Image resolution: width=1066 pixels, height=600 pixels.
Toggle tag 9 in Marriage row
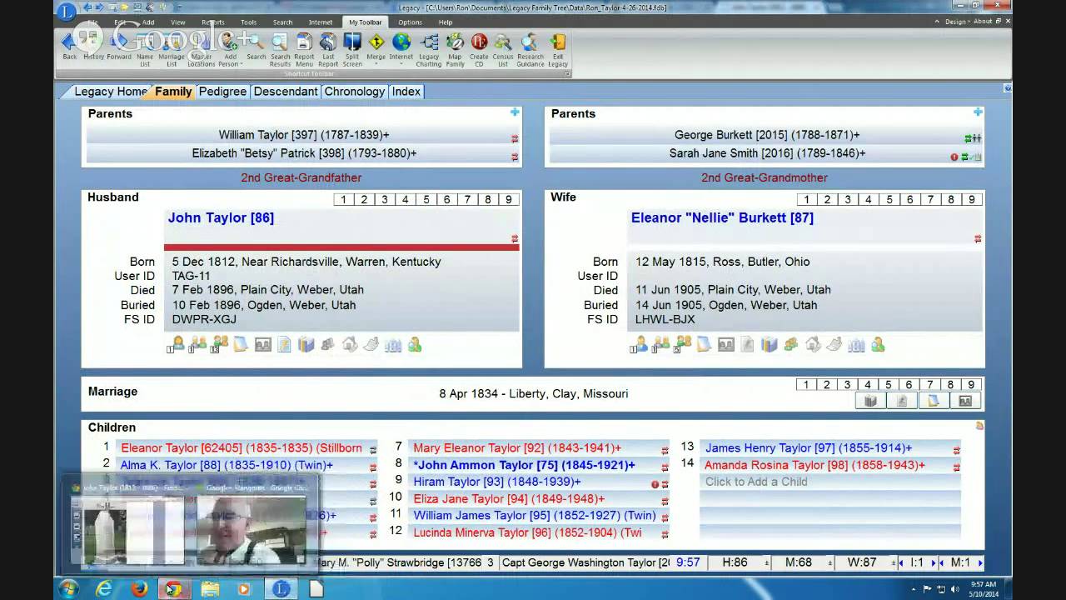(x=972, y=385)
